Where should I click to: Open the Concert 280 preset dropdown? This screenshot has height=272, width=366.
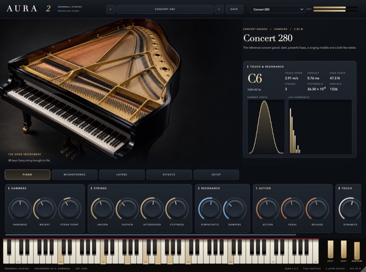[278, 9]
